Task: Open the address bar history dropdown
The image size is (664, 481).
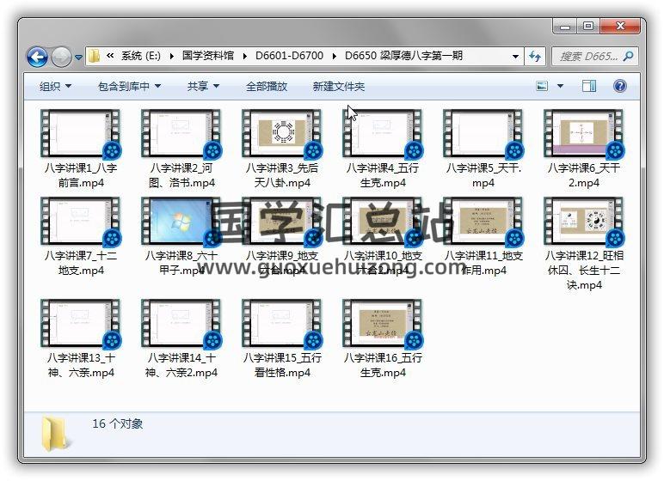Action: pos(515,57)
